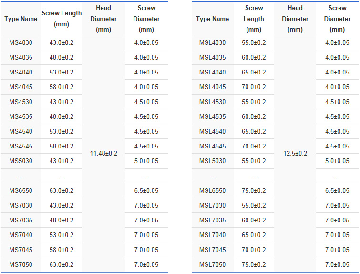Click the left table's Screw Length (mm) header
The image size is (360, 274).
click(62, 19)
